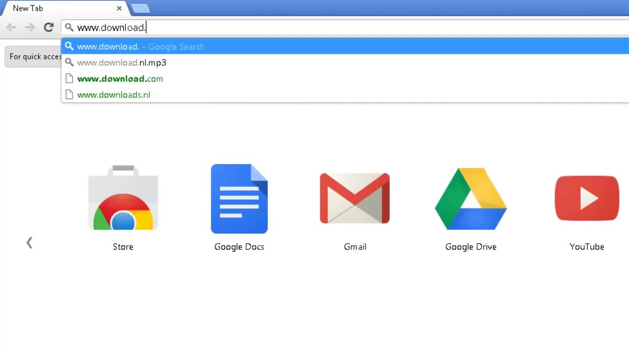This screenshot has width=629, height=353.
Task: Launch the Google Docs app icon
Action: [239, 199]
